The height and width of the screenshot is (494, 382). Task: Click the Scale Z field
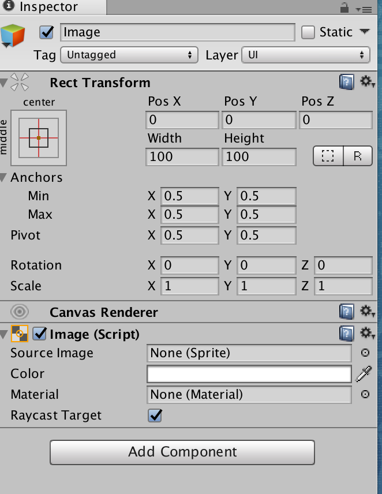pos(343,286)
